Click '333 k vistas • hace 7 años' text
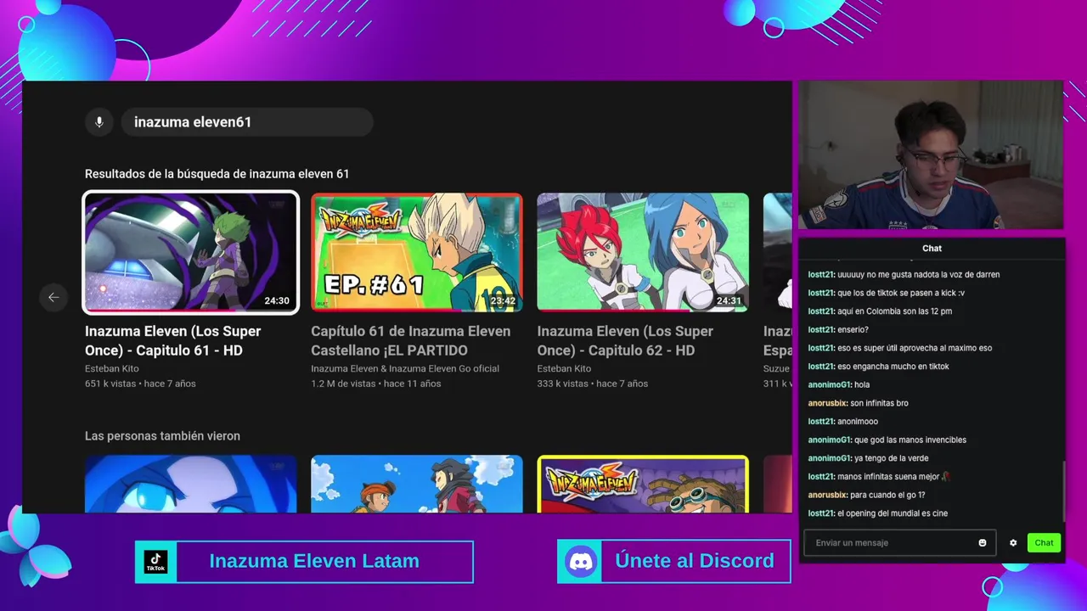The width and height of the screenshot is (1087, 611). 593,384
